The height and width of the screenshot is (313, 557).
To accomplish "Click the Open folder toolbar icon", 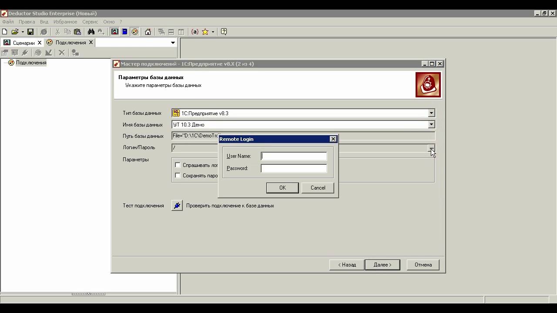I will (15, 32).
